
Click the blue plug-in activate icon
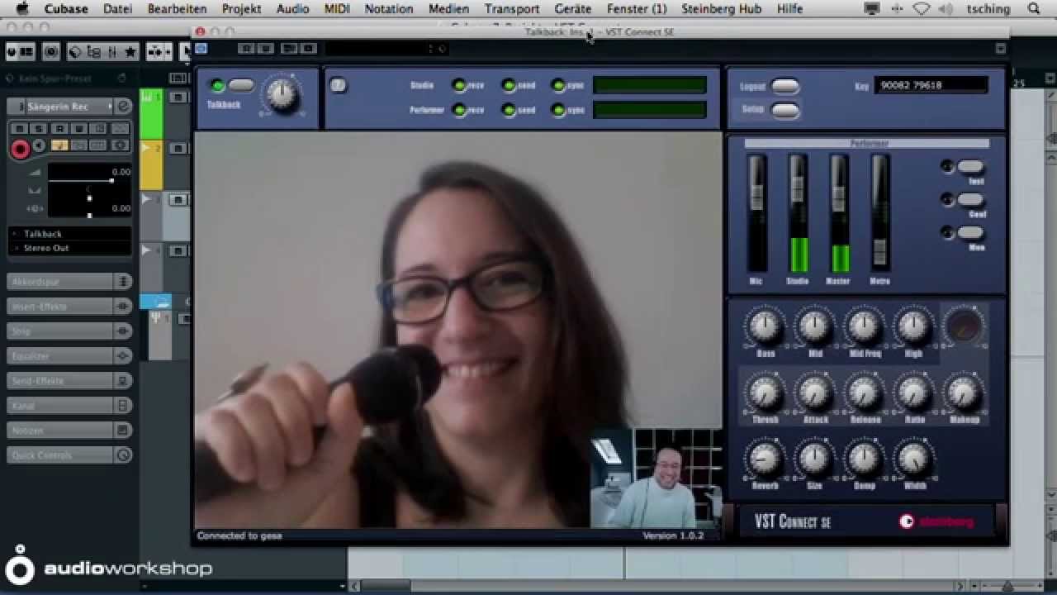(201, 49)
